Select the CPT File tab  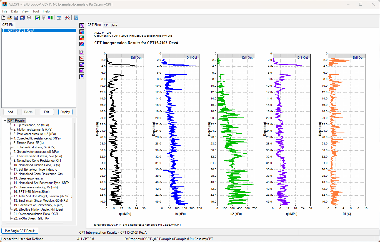[8, 25]
